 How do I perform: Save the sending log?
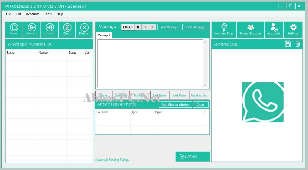click(x=288, y=44)
